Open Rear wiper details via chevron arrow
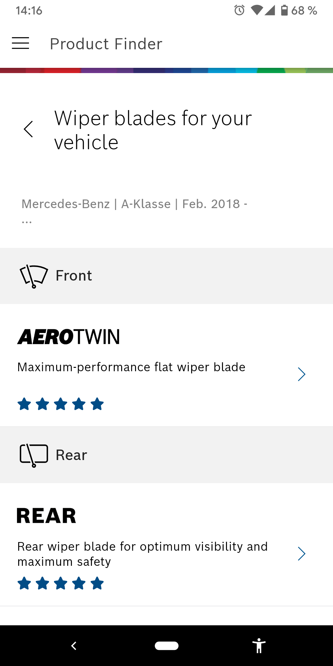 (301, 554)
